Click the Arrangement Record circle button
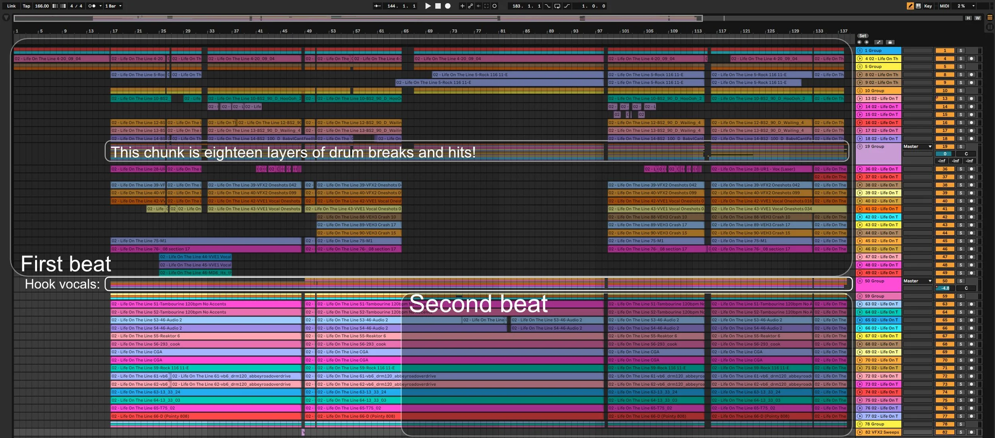This screenshot has width=995, height=438. tap(448, 6)
